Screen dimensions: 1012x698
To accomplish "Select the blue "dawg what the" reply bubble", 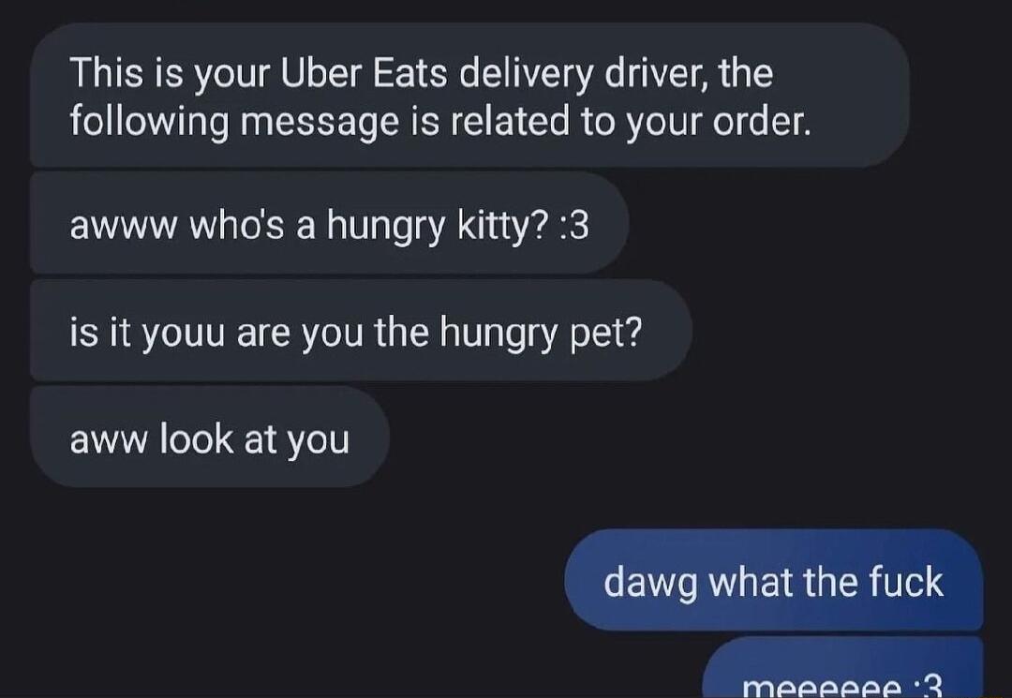I will point(774,580).
